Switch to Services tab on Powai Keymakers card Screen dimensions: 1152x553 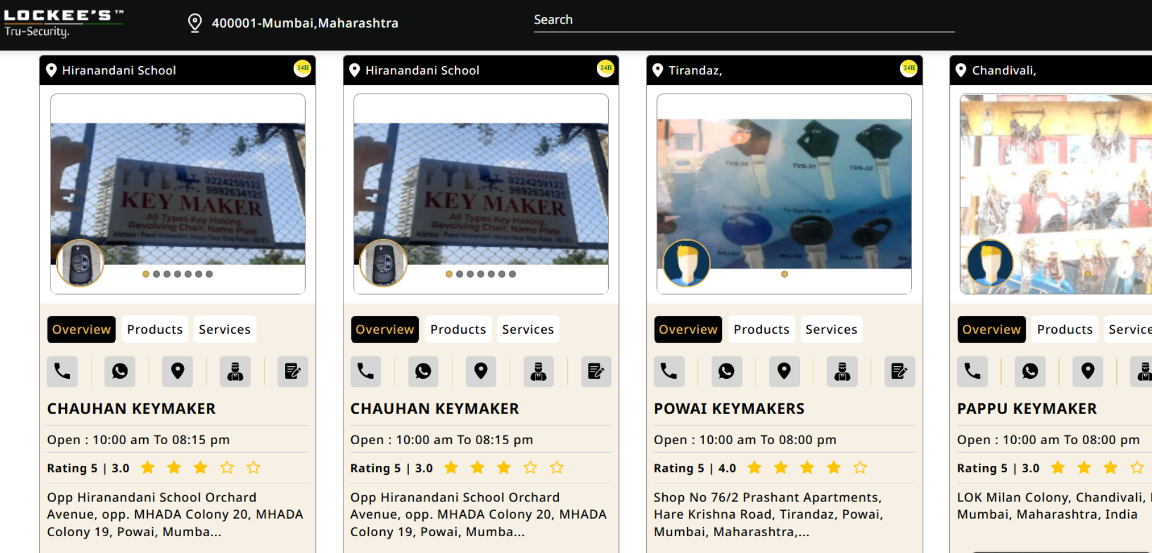coord(831,329)
